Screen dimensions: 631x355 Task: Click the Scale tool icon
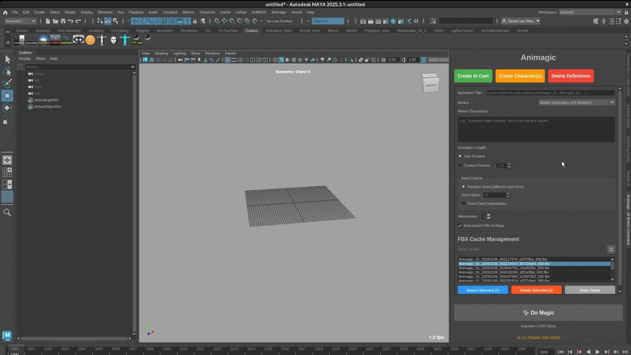click(x=7, y=120)
